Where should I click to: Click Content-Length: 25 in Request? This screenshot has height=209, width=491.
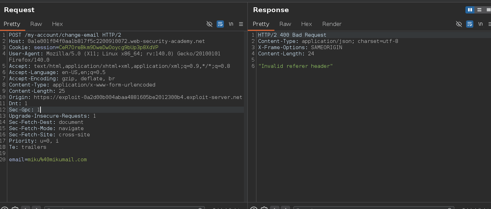(x=37, y=91)
